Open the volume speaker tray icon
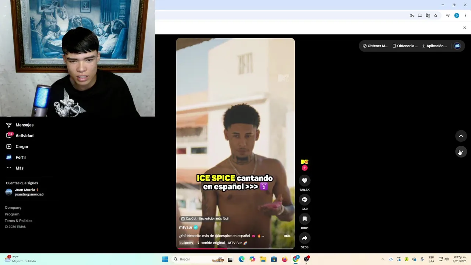This screenshot has height=265, width=471. [447, 259]
